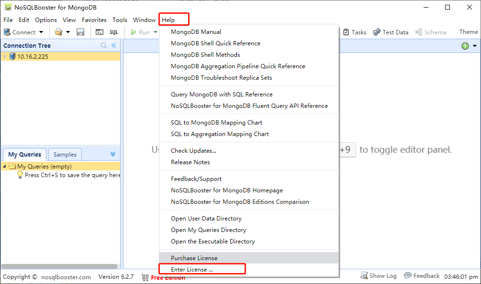Click the shopping cart Free Edition icon
Viewport: 481px width, 284px height.
[x=145, y=277]
